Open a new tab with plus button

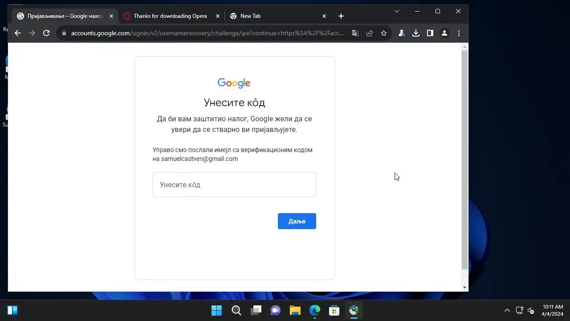(341, 16)
